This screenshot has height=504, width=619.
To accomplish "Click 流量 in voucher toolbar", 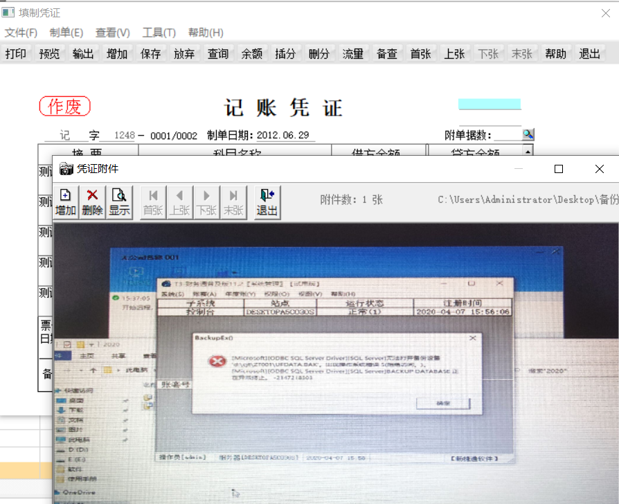I will point(353,54).
